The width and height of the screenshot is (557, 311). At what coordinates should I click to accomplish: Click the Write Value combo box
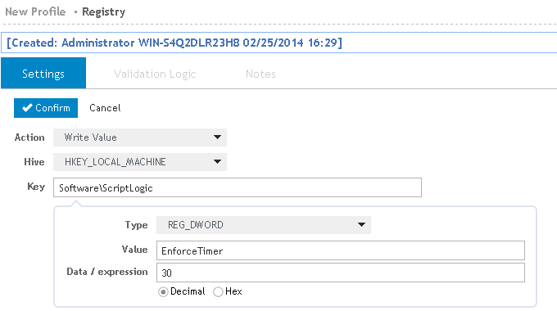(140, 137)
